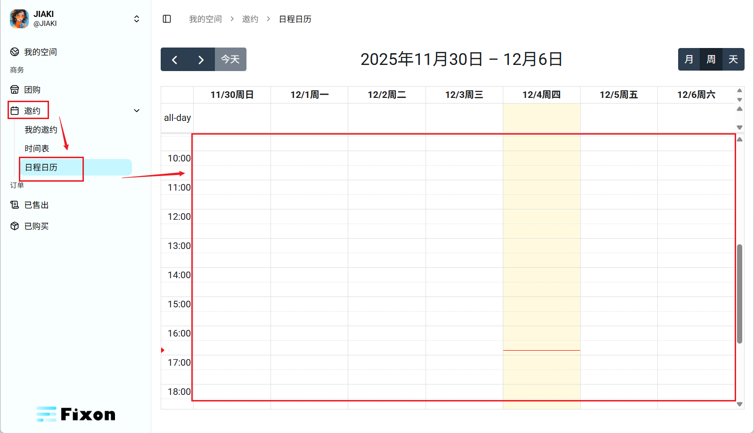Screen dimensions: 754x433
Task: Click the 今天 button
Action: 230,60
